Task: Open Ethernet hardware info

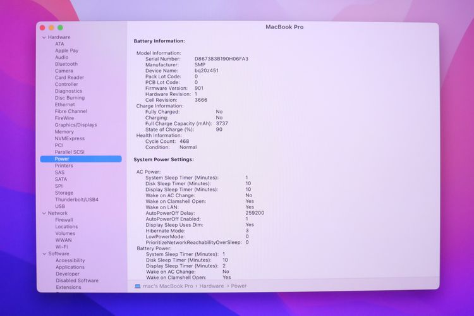Action: tap(64, 105)
